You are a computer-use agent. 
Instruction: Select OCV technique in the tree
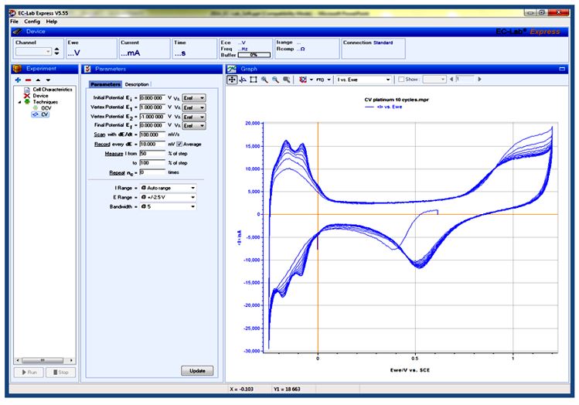(46, 108)
